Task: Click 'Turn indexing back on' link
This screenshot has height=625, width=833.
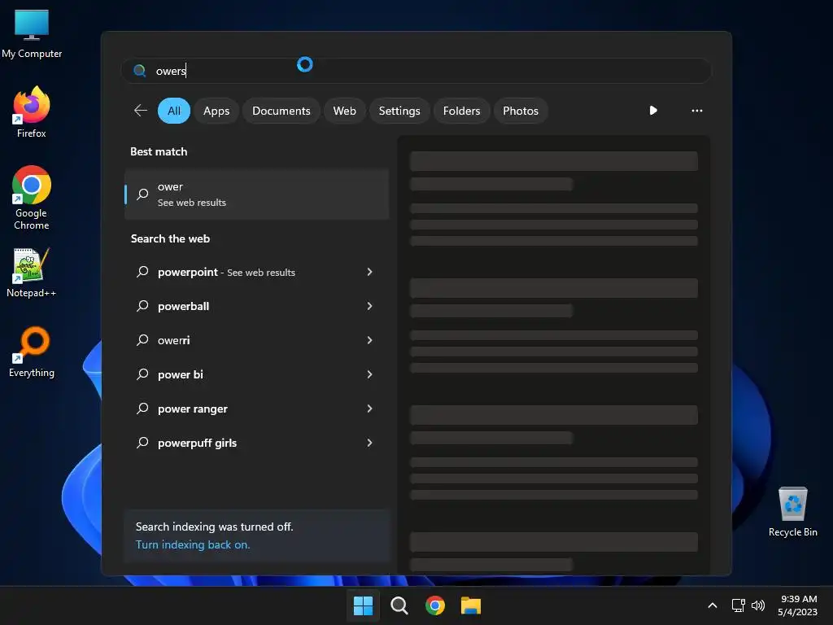Action: click(193, 544)
